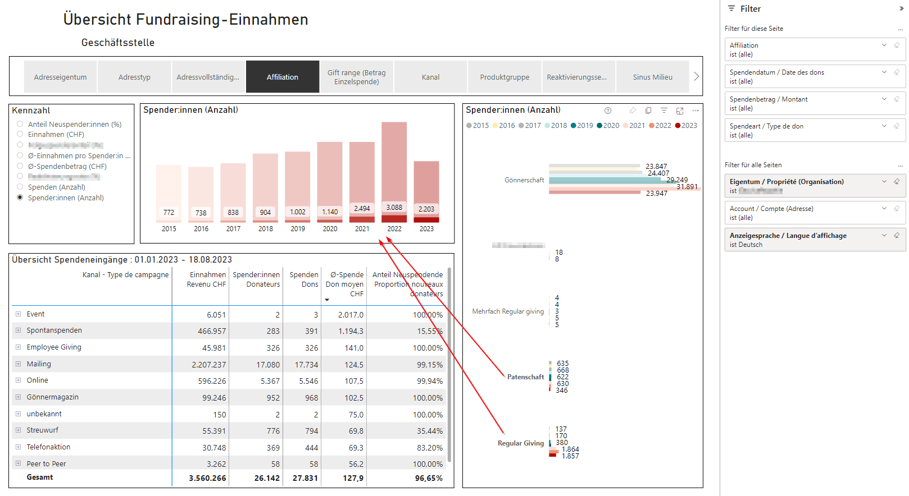
Task: Clear the Spendenbetrag / Montant filter
Action: 897,99
